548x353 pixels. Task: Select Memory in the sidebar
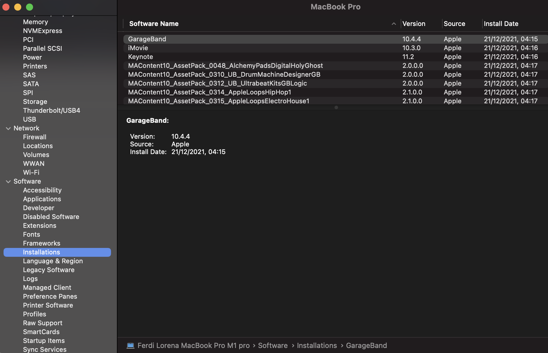pyautogui.click(x=35, y=22)
